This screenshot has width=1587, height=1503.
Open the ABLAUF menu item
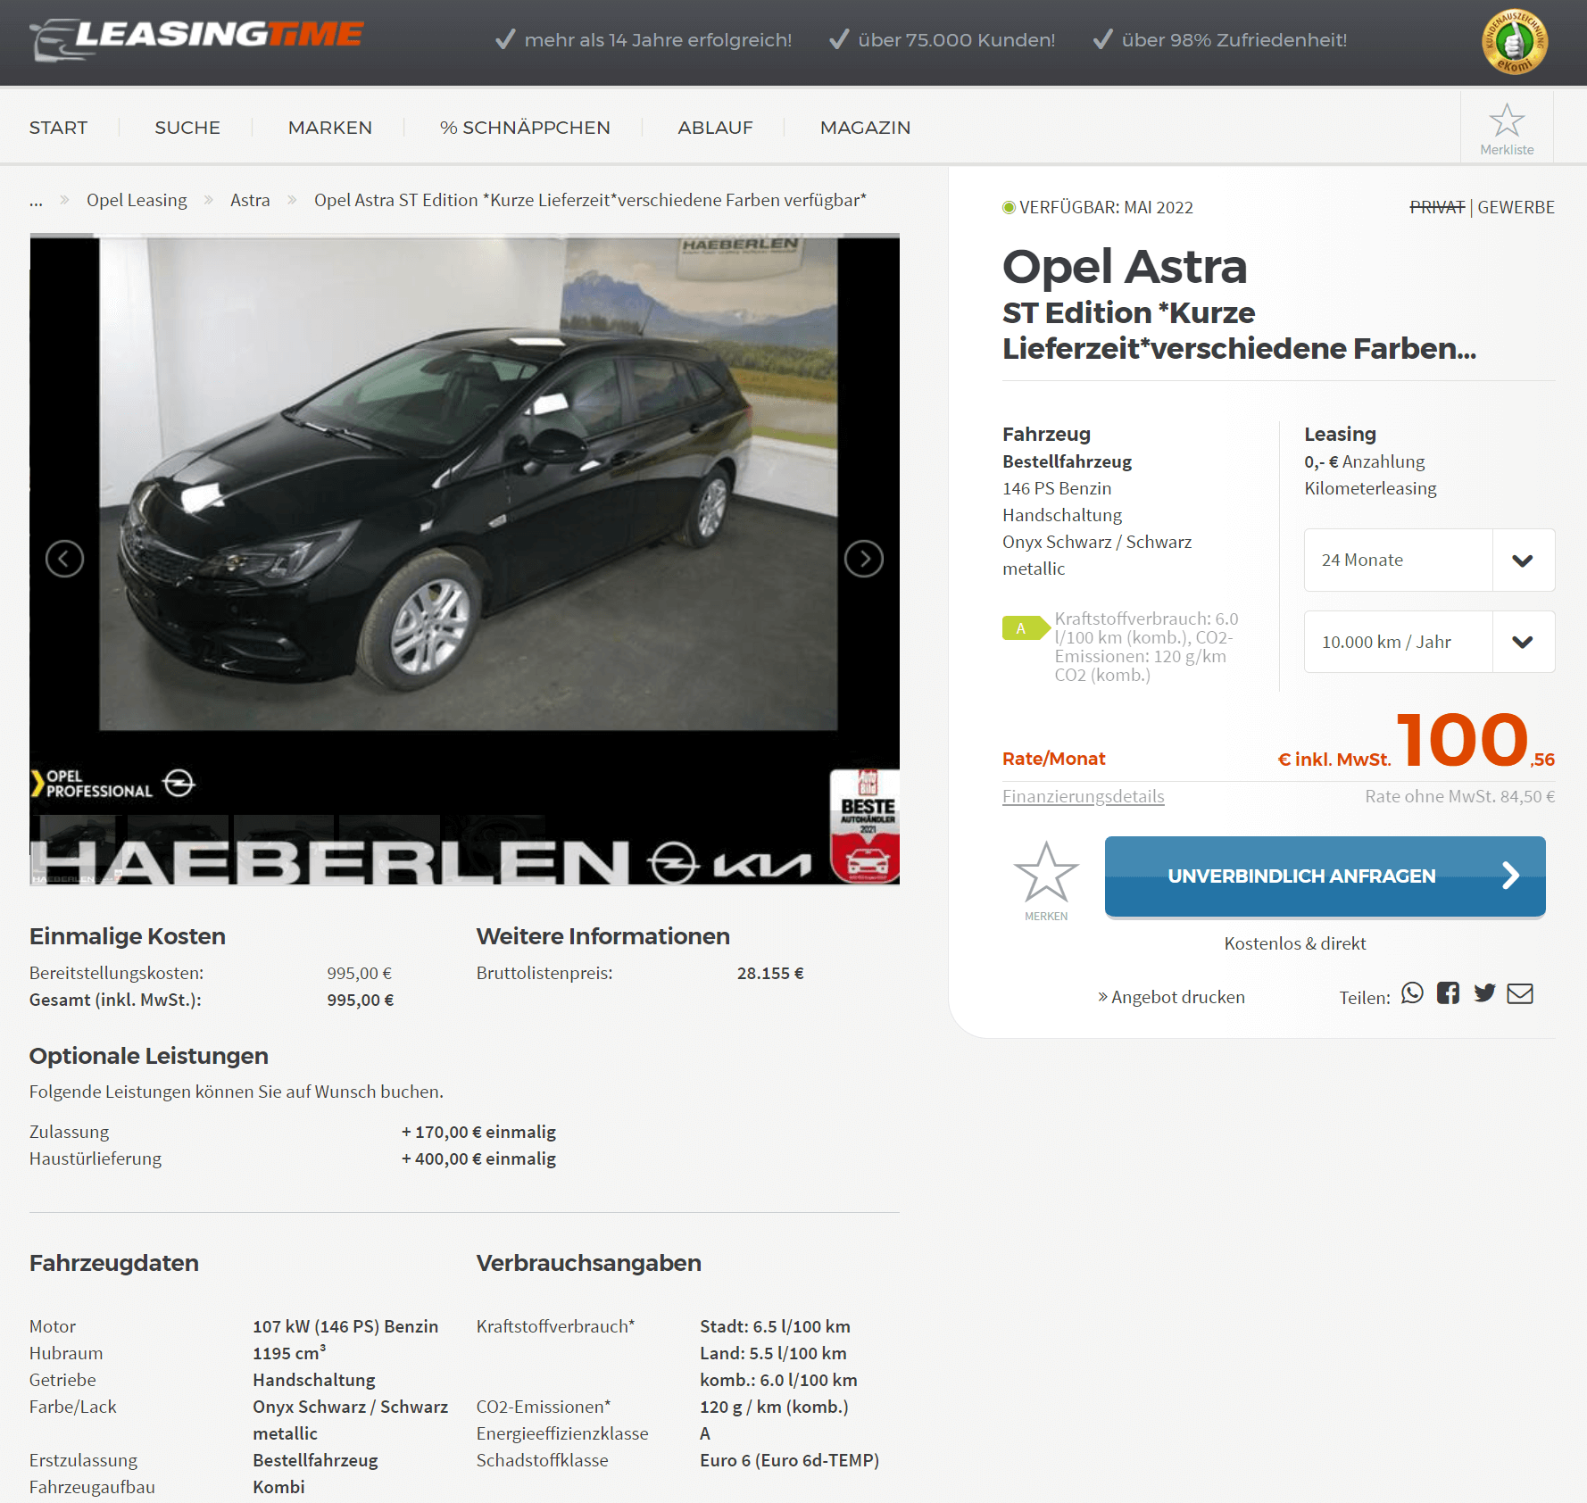point(715,128)
